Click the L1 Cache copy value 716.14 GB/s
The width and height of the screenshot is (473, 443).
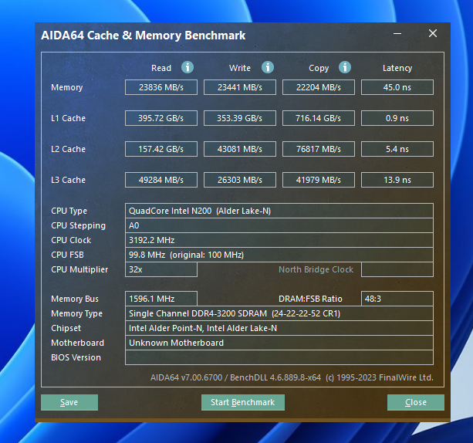pos(319,118)
